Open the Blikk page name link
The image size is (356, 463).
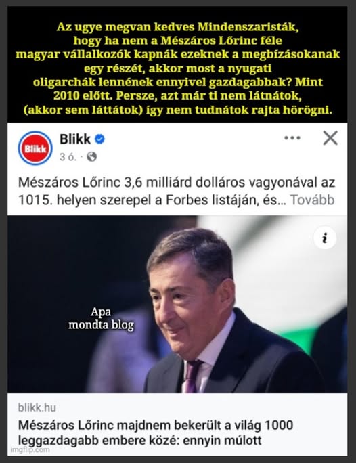(x=75, y=139)
